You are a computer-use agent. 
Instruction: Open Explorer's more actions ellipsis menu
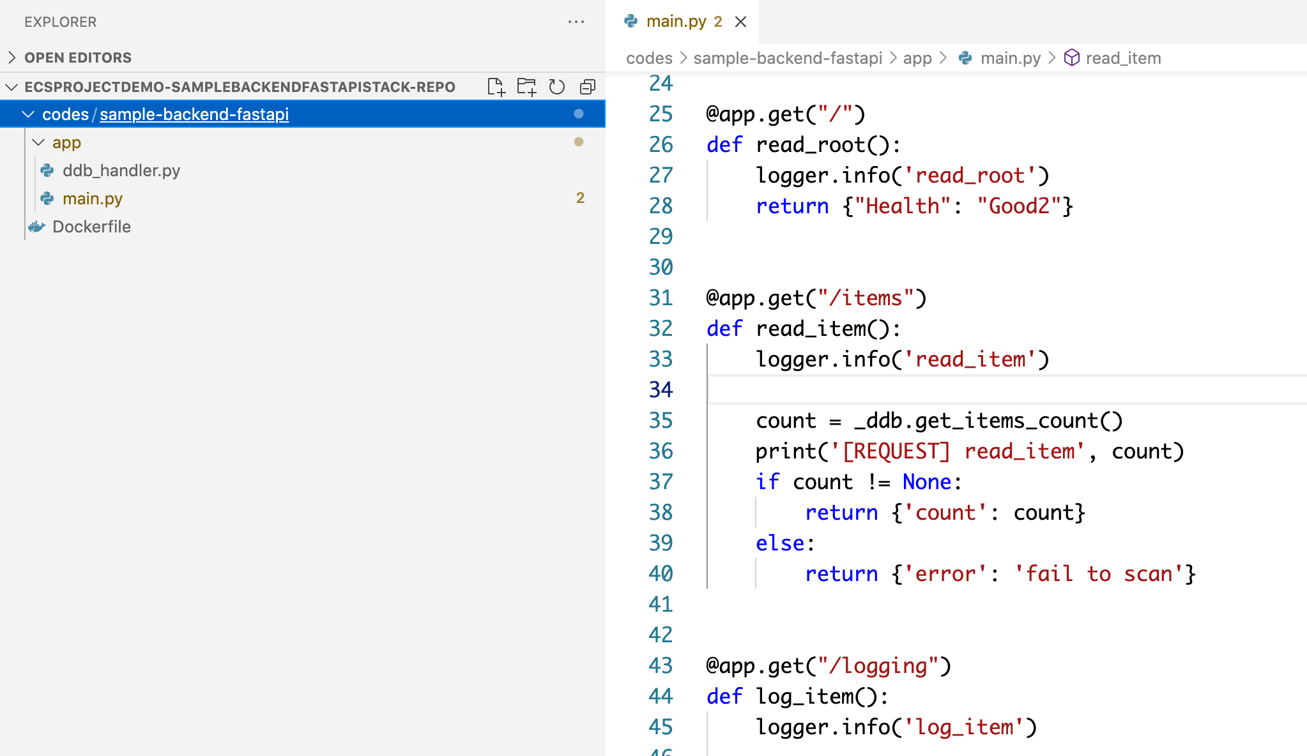(x=576, y=22)
